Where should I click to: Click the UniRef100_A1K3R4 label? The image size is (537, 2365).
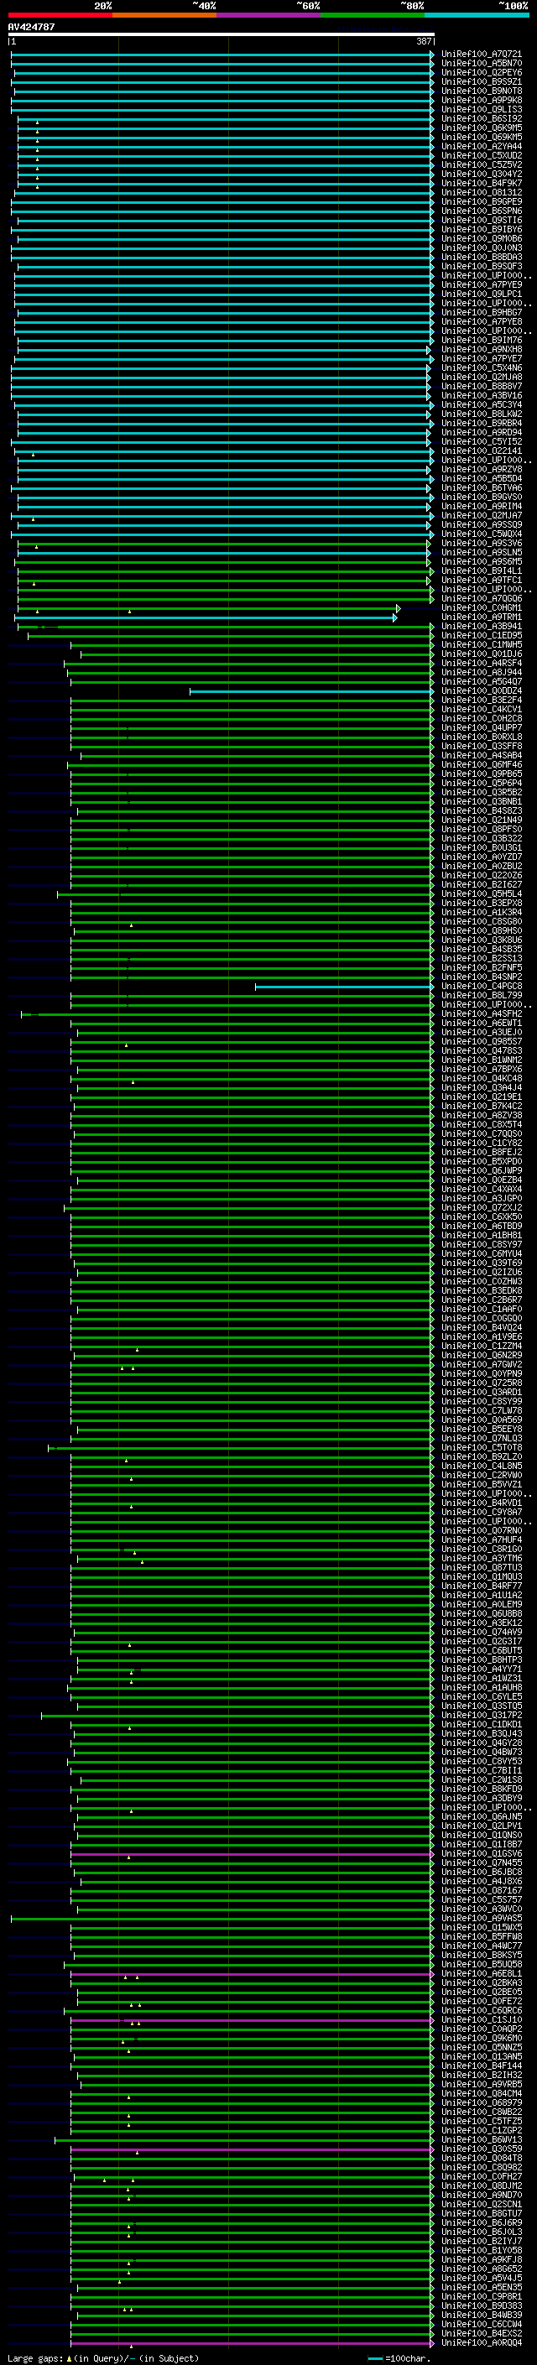coord(482,912)
